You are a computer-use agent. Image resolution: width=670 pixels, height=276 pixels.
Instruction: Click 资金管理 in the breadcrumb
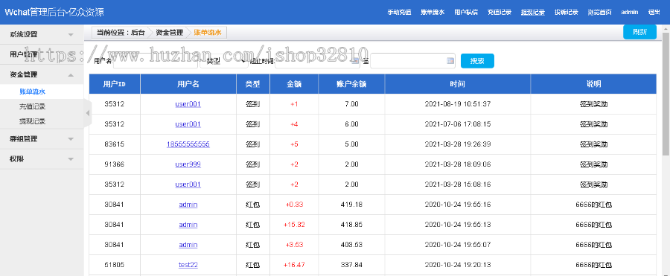tap(169, 32)
